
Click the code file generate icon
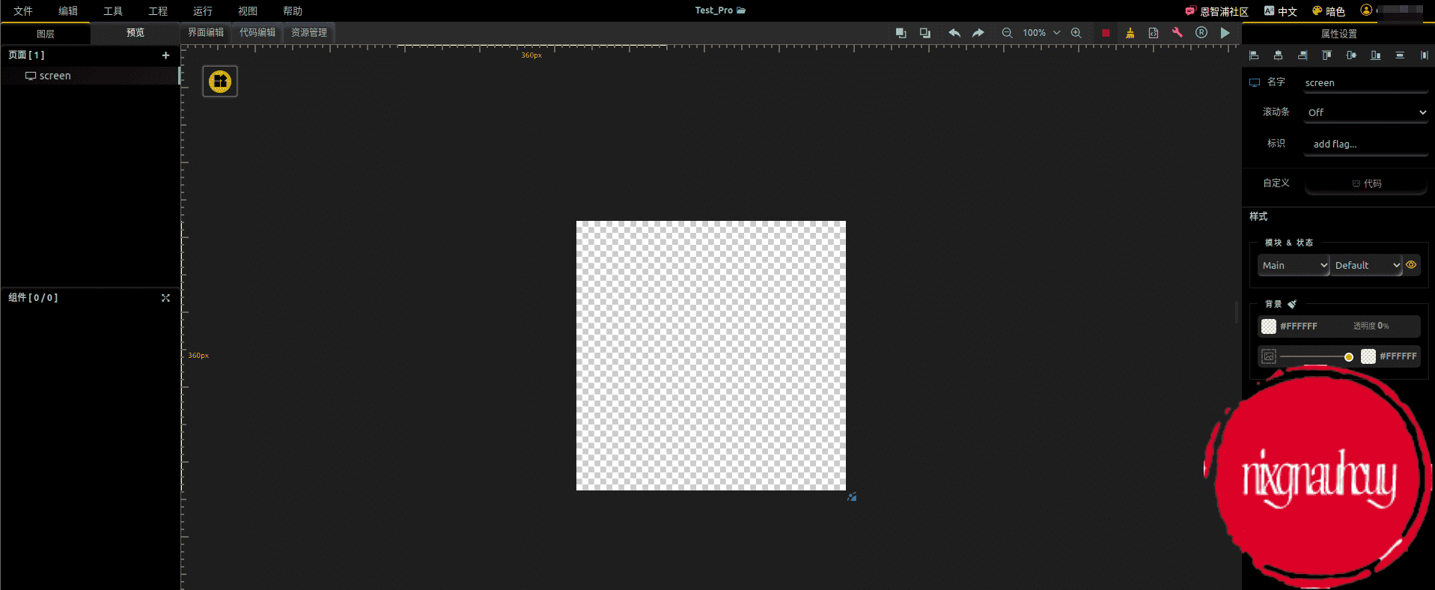[x=1153, y=33]
